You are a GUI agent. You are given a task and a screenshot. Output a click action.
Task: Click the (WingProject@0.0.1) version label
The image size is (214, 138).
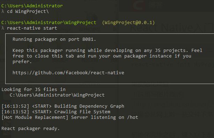point(128,23)
